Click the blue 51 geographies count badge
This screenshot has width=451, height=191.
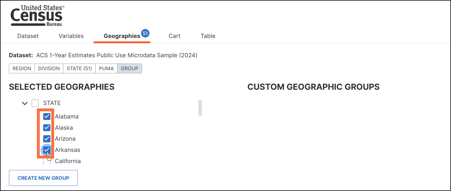coord(145,33)
